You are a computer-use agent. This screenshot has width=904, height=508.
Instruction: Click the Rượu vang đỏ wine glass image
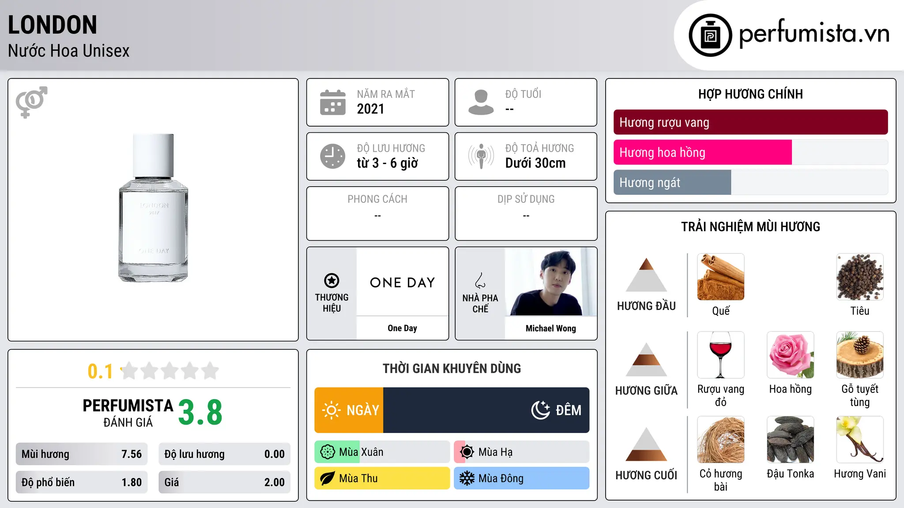click(721, 355)
